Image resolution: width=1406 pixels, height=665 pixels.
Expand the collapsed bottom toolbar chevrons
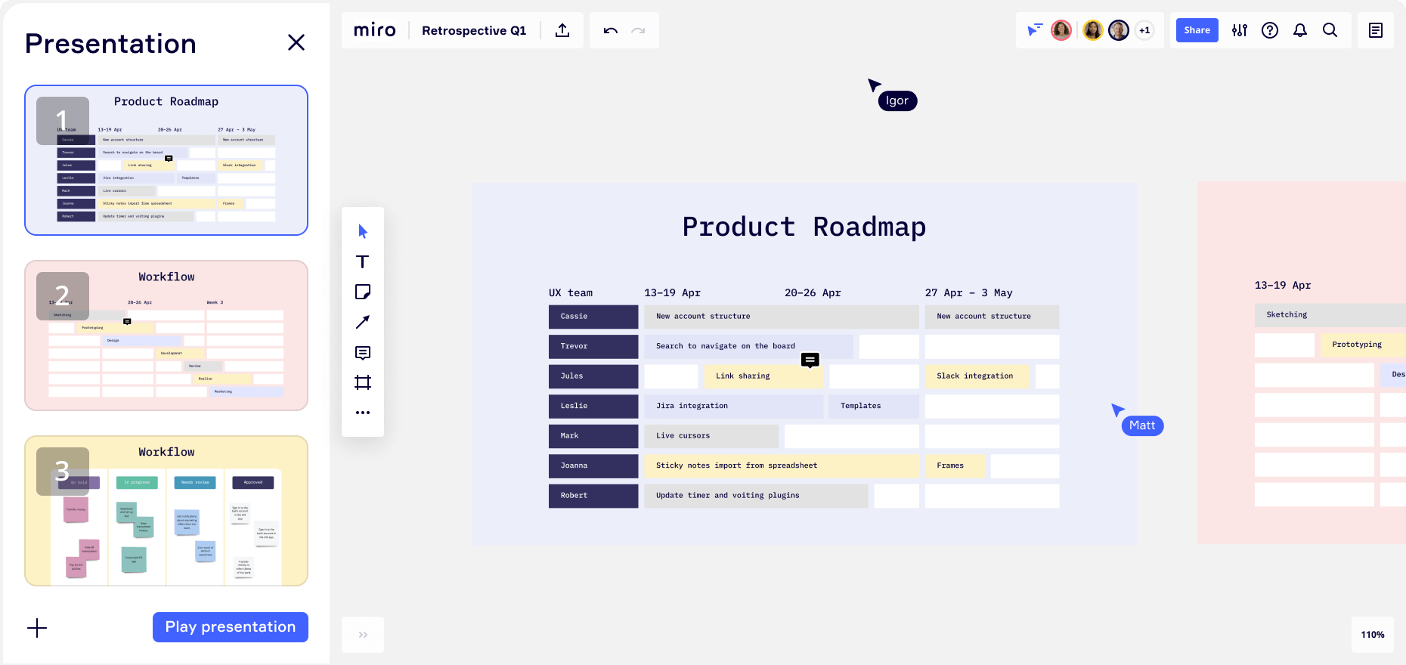coord(363,635)
